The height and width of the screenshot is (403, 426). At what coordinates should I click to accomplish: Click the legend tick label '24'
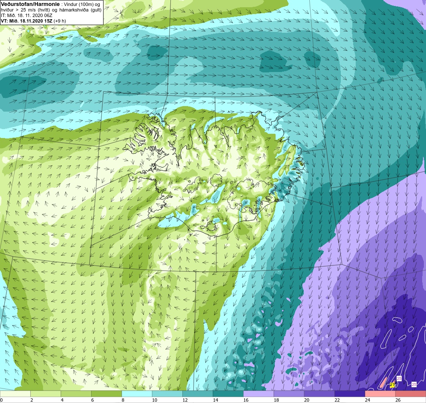coord(368,400)
